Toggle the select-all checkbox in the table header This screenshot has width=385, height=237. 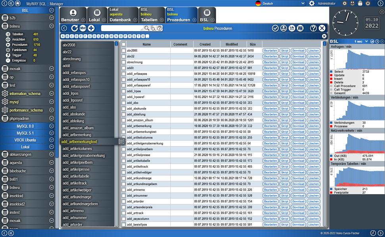(124, 44)
